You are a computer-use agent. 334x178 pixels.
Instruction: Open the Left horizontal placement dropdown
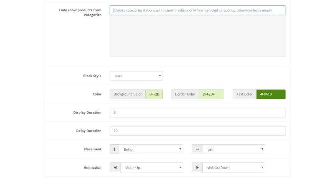[234, 149]
